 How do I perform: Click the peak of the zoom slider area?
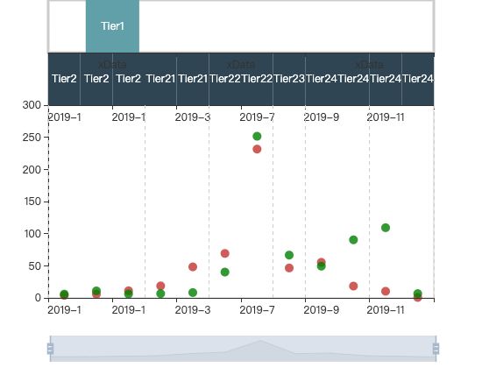tap(260, 341)
